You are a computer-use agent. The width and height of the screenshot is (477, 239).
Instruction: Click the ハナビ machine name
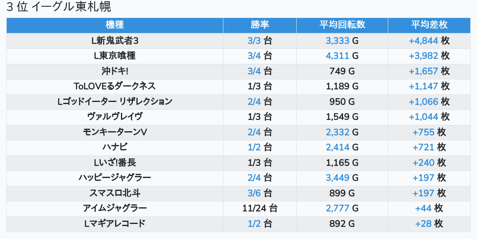tap(115, 147)
